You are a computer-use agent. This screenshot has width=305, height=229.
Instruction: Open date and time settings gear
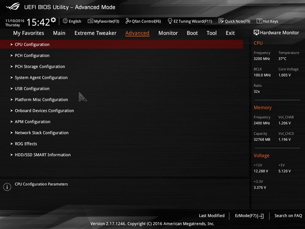pos(53,20)
